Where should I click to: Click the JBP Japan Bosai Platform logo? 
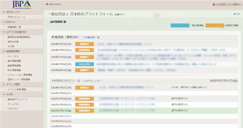[22, 4]
